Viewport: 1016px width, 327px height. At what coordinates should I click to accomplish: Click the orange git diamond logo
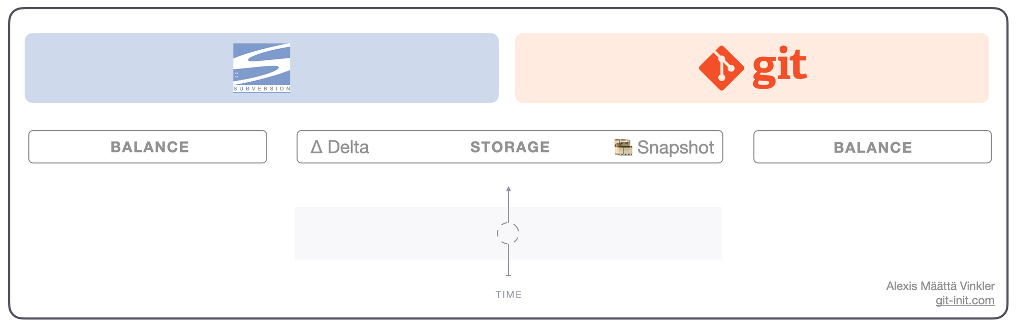pos(721,68)
